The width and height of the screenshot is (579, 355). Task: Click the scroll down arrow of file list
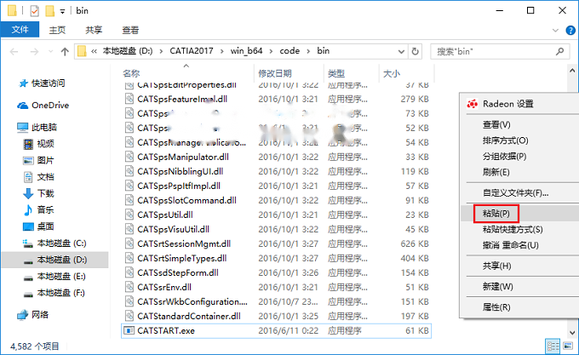[x=572, y=333]
